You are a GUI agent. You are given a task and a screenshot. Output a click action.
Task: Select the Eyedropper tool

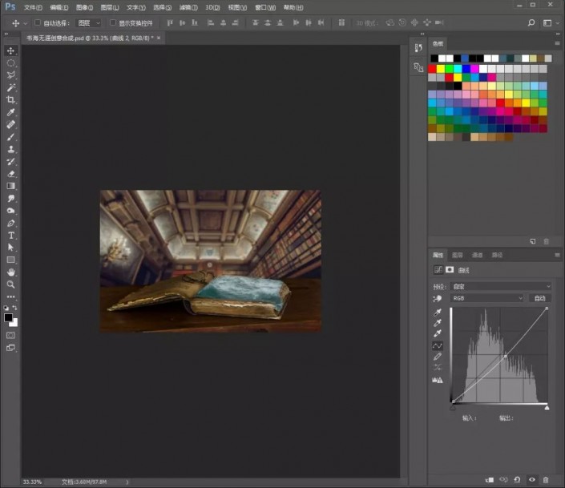10,112
